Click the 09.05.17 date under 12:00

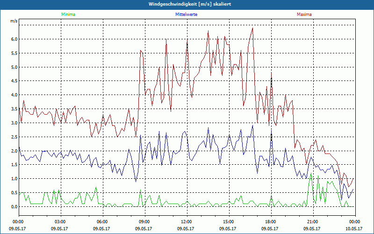click(186, 228)
